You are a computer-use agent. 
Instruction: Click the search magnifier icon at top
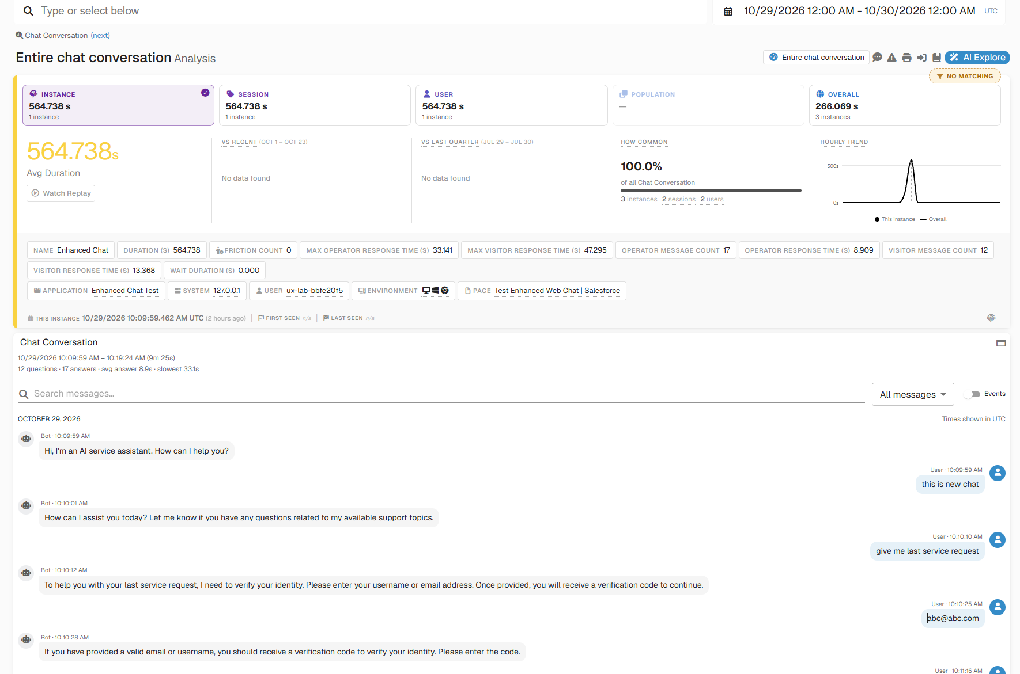(x=28, y=11)
